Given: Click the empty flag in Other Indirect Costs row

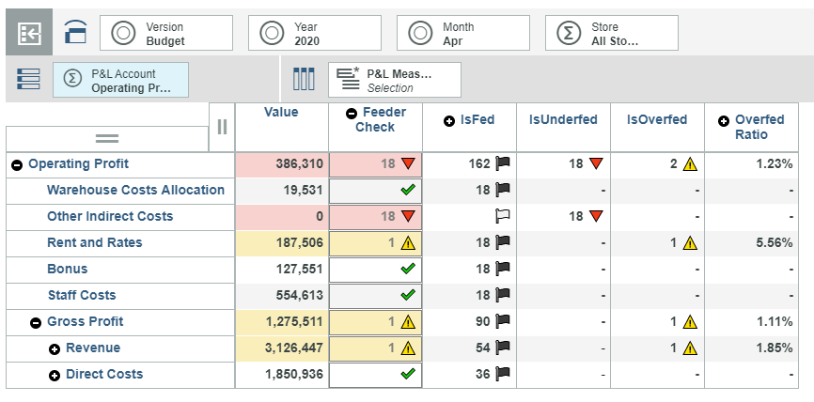Looking at the screenshot, I should [x=503, y=217].
